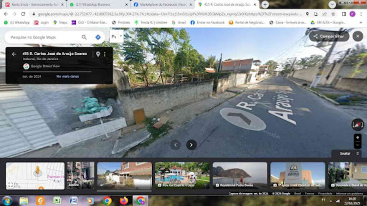Reload the current page
This screenshot has height=206, width=367.
pos(23,14)
